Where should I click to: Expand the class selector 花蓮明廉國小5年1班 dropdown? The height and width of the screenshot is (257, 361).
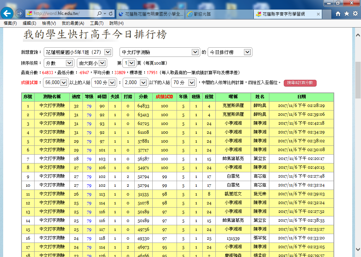[x=108, y=52]
